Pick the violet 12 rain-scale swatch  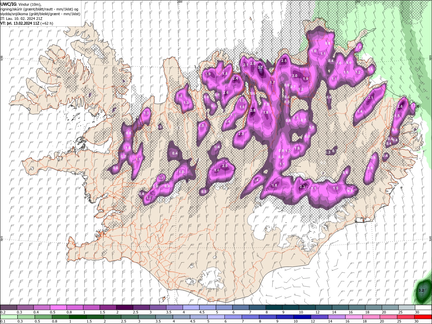319,317
